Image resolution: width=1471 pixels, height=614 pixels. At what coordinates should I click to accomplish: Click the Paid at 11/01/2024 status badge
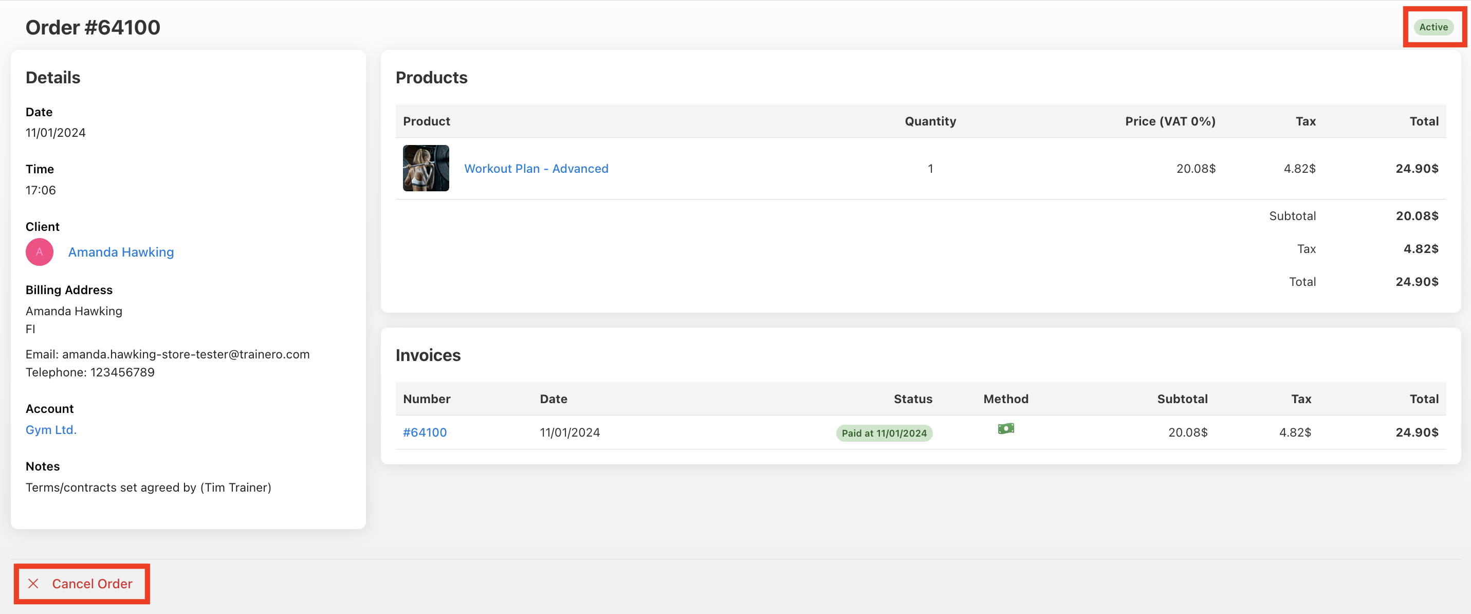884,433
